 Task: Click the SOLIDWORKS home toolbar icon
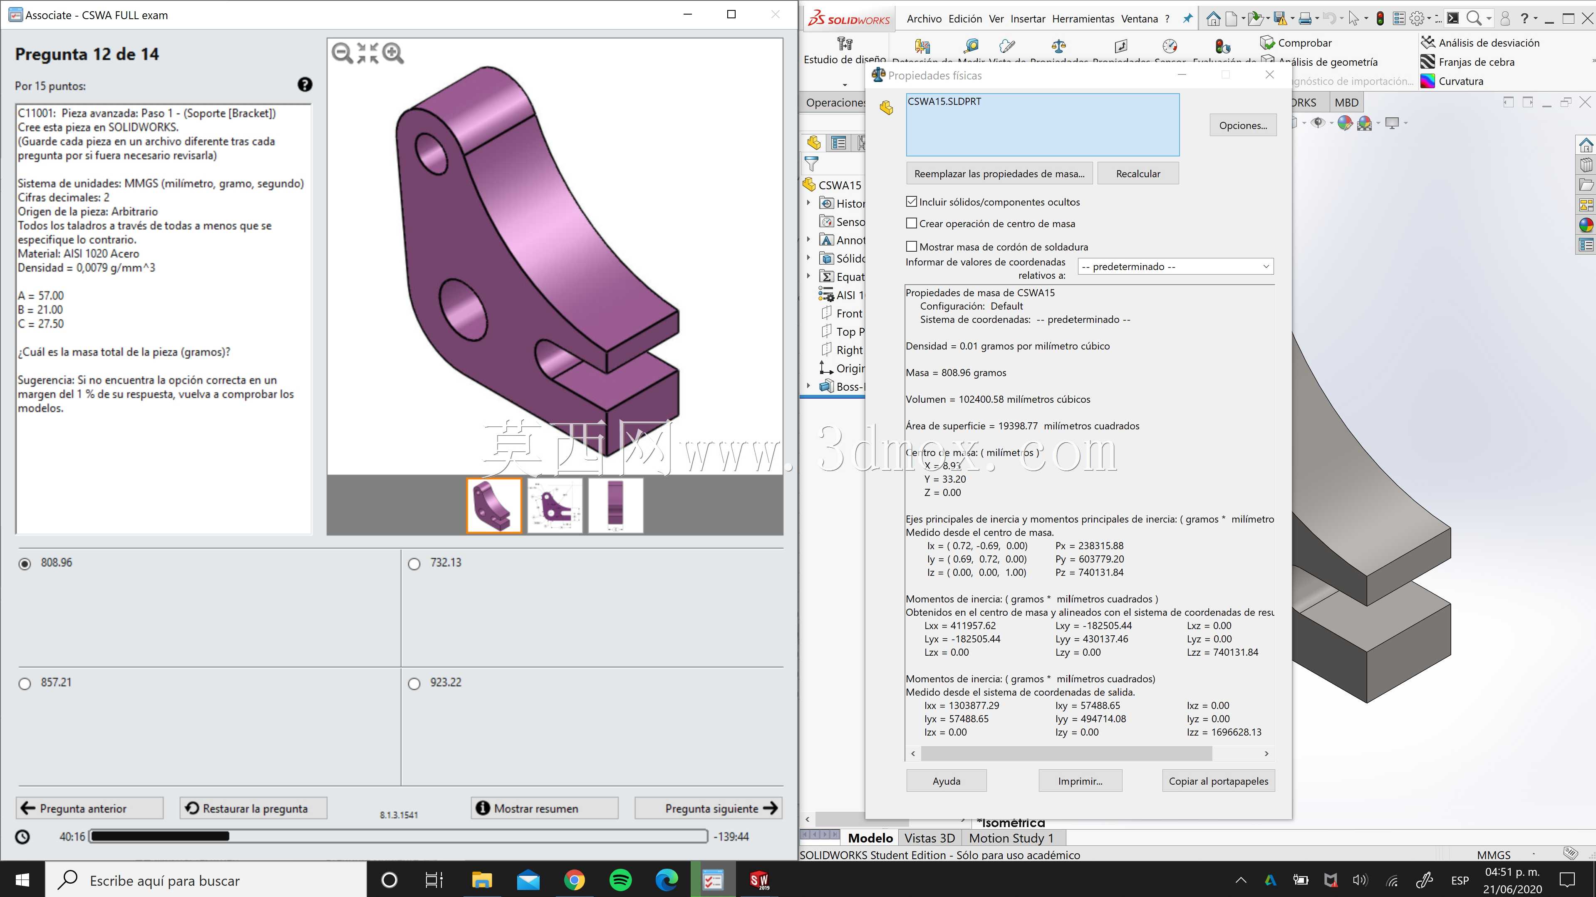(x=1213, y=19)
